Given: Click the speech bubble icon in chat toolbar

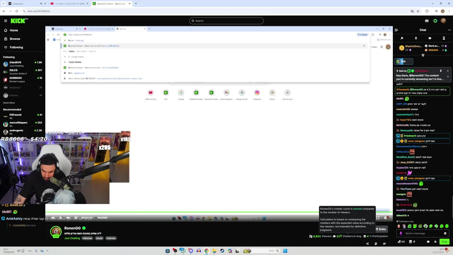Looking at the screenshot, I should click(430, 38).
